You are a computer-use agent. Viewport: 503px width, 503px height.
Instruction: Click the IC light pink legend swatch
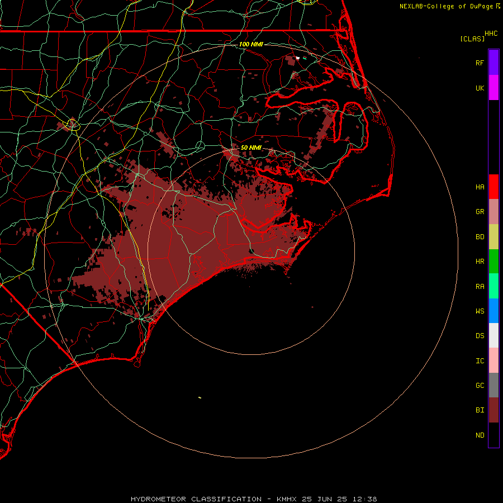click(493, 360)
